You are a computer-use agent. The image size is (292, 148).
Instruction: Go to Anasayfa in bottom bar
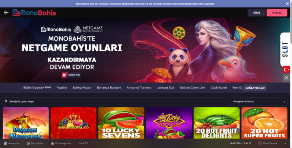11,143
